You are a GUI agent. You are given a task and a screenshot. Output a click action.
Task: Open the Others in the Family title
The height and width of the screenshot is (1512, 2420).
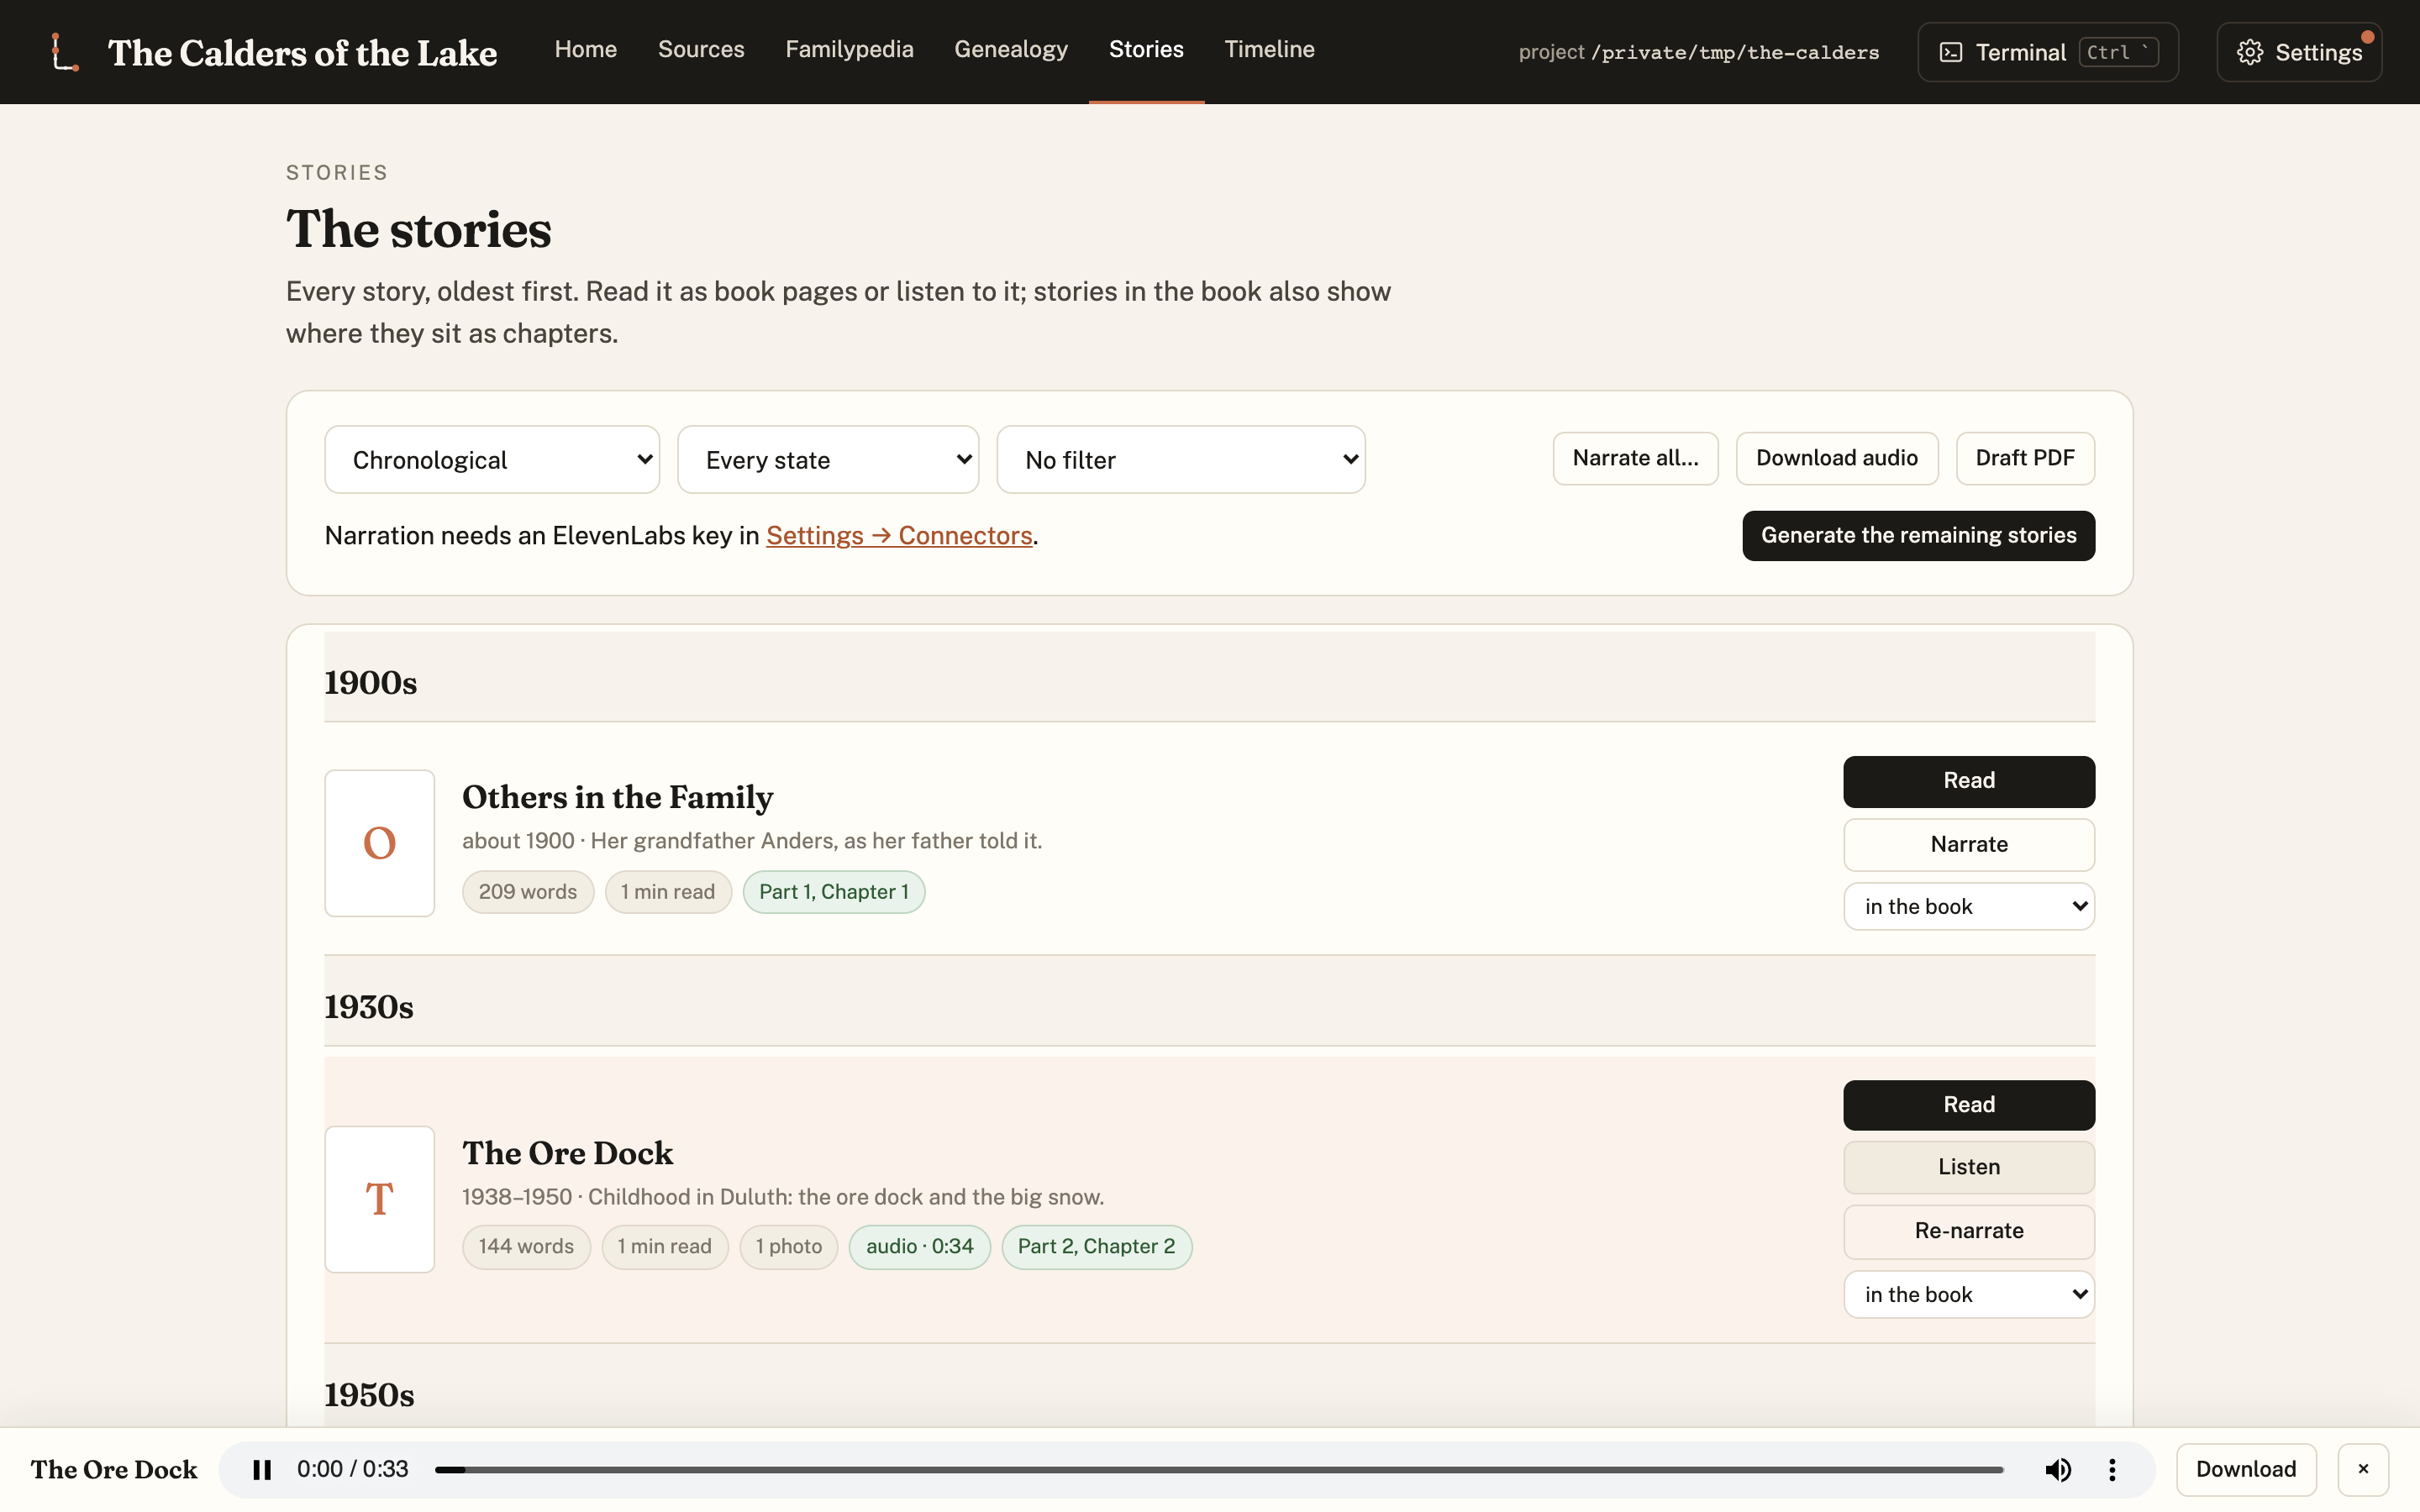[617, 797]
